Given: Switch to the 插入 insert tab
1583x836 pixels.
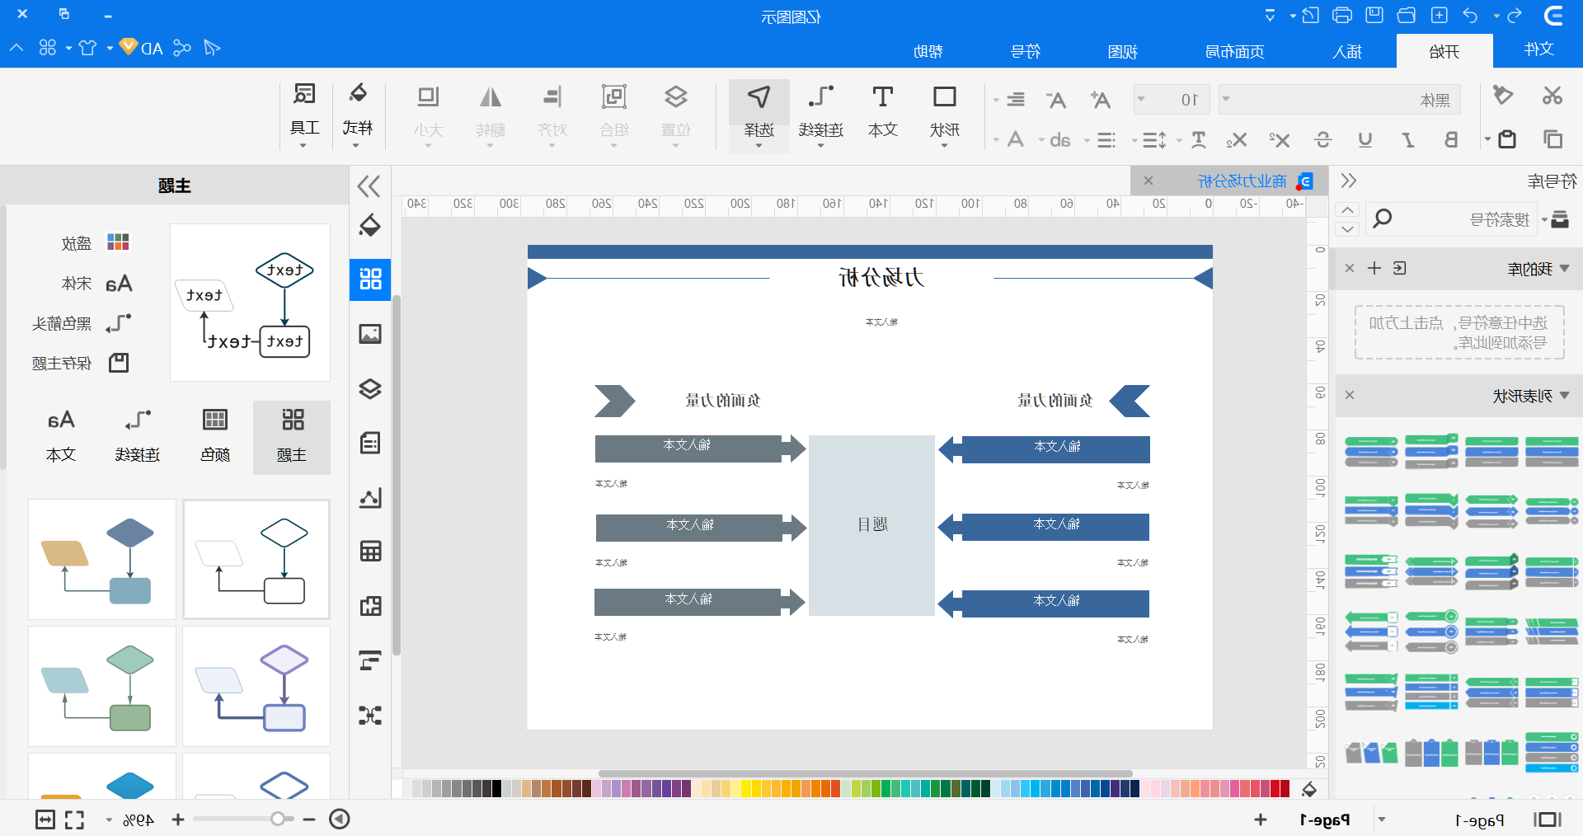Looking at the screenshot, I should pyautogui.click(x=1347, y=51).
